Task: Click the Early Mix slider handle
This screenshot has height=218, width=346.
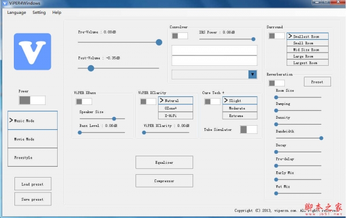Action: pos(276,179)
